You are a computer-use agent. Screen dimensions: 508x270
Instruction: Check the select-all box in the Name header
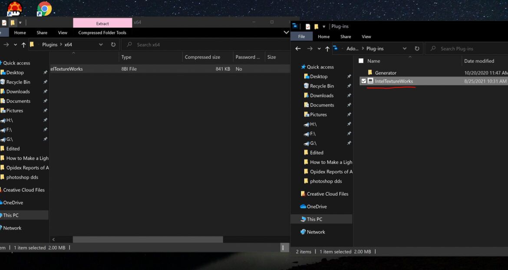pos(361,61)
